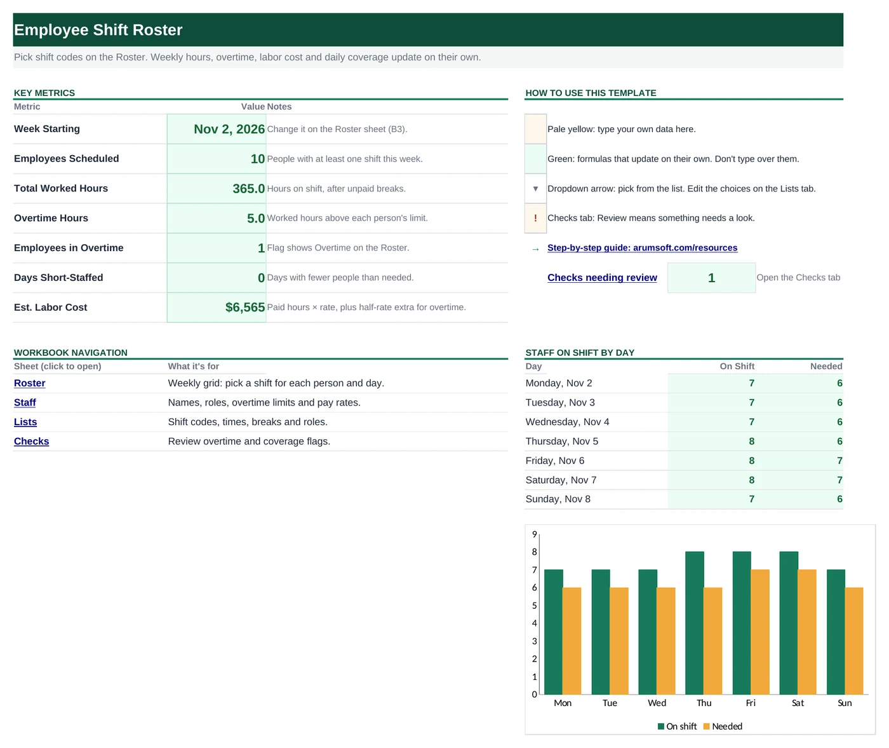889x748 pixels.
Task: Click the orange Needed legend swatch
Action: point(707,726)
